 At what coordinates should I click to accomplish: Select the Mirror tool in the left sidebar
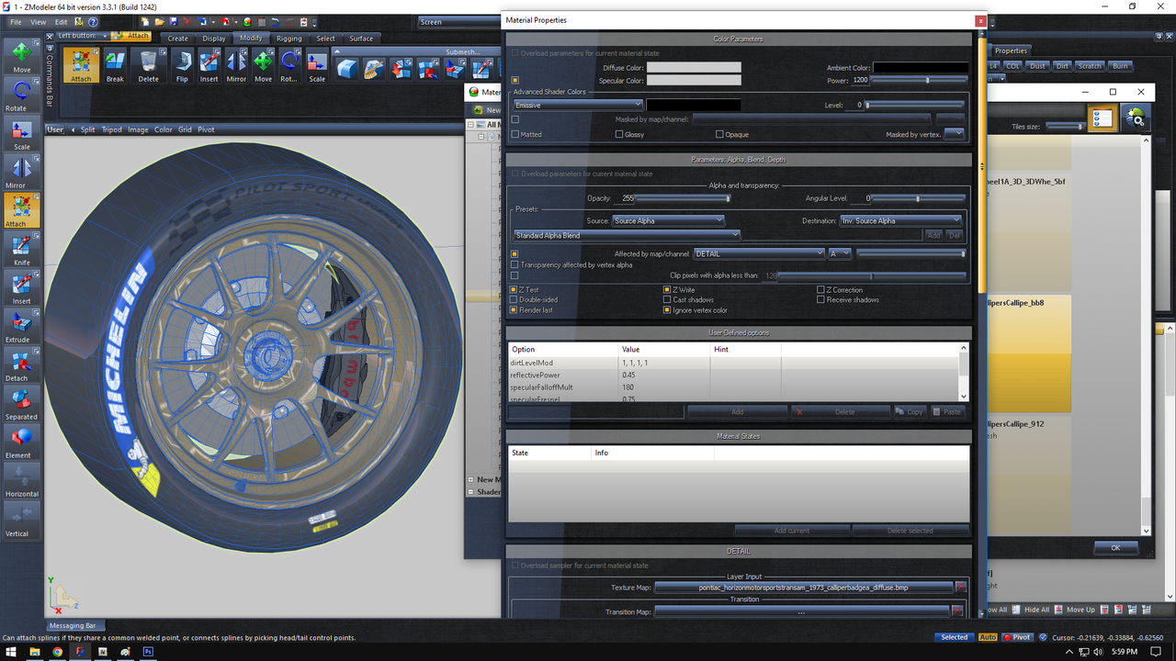[x=21, y=172]
